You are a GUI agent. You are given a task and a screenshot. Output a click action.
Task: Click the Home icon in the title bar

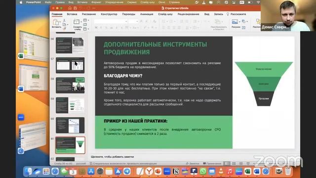(70, 8)
